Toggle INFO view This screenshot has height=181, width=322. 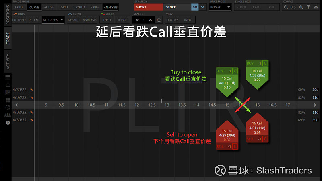point(188,20)
